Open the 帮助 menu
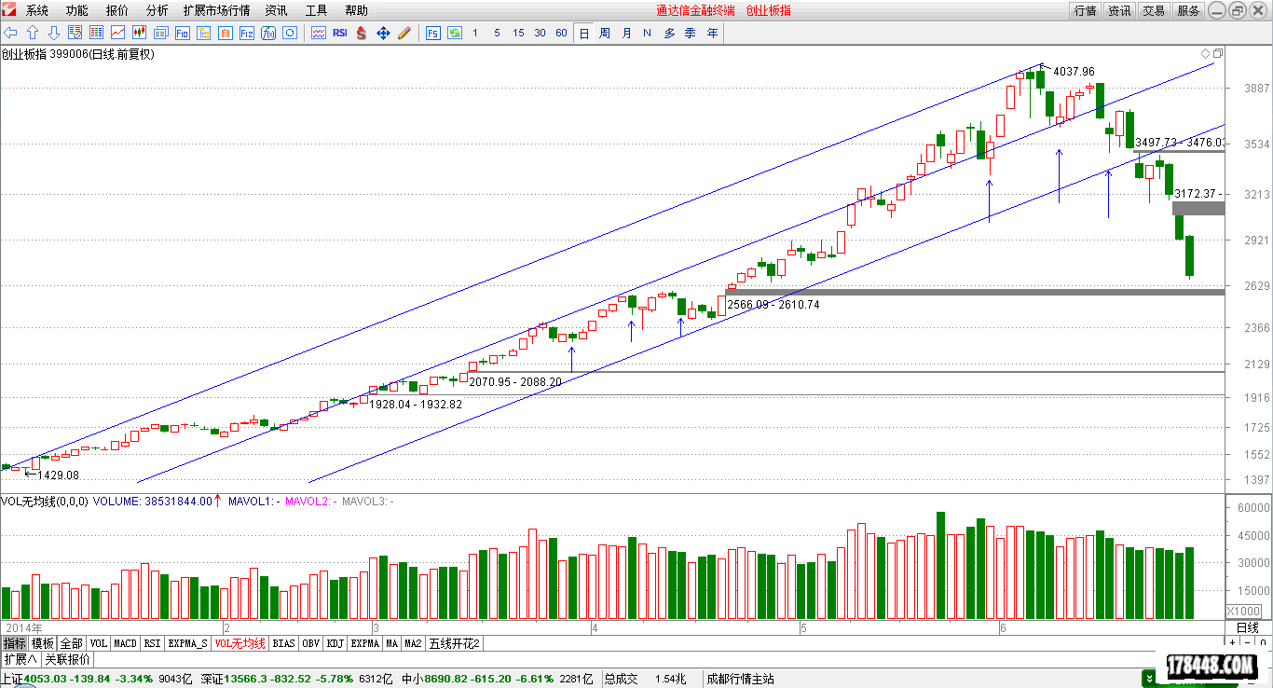This screenshot has width=1273, height=688. pos(356,10)
